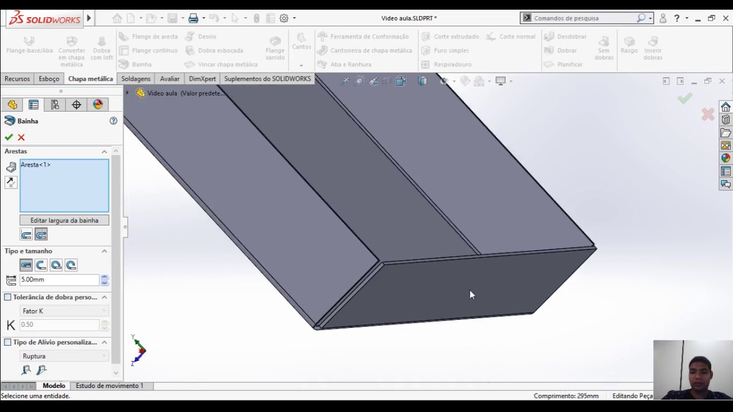Click the hem length 5.00mm field
The height and width of the screenshot is (412, 733).
coord(60,280)
